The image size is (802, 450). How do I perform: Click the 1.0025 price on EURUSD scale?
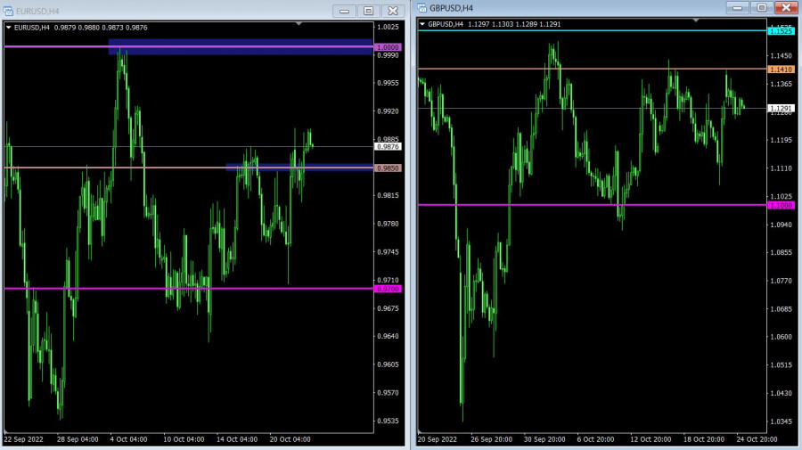click(388, 27)
